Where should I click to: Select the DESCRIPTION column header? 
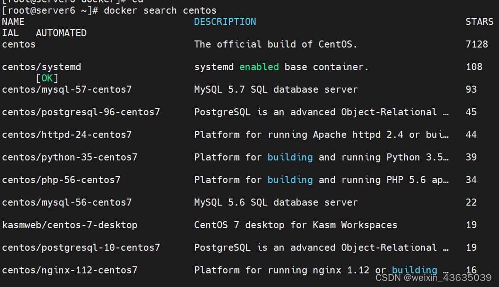coord(225,22)
